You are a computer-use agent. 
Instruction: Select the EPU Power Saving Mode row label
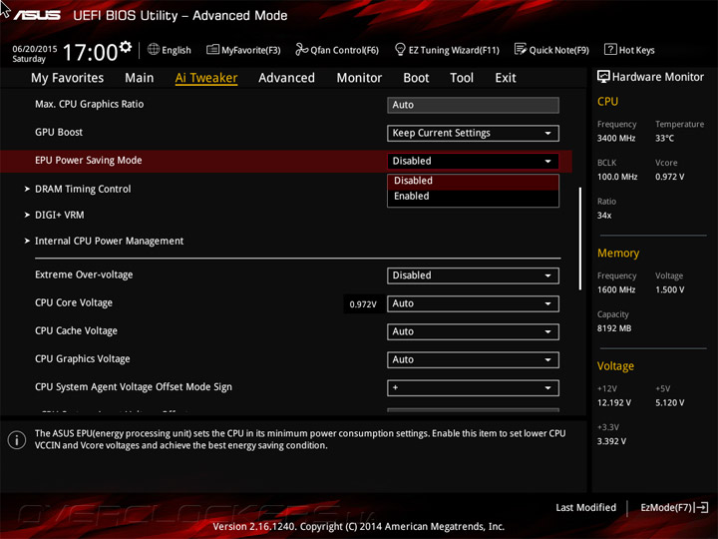tap(89, 161)
